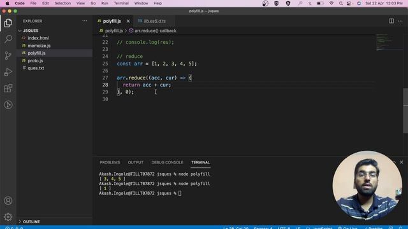The width and height of the screenshot is (408, 229).
Task: Click the bottom-most activity bar extension icon
Action: 8,104
